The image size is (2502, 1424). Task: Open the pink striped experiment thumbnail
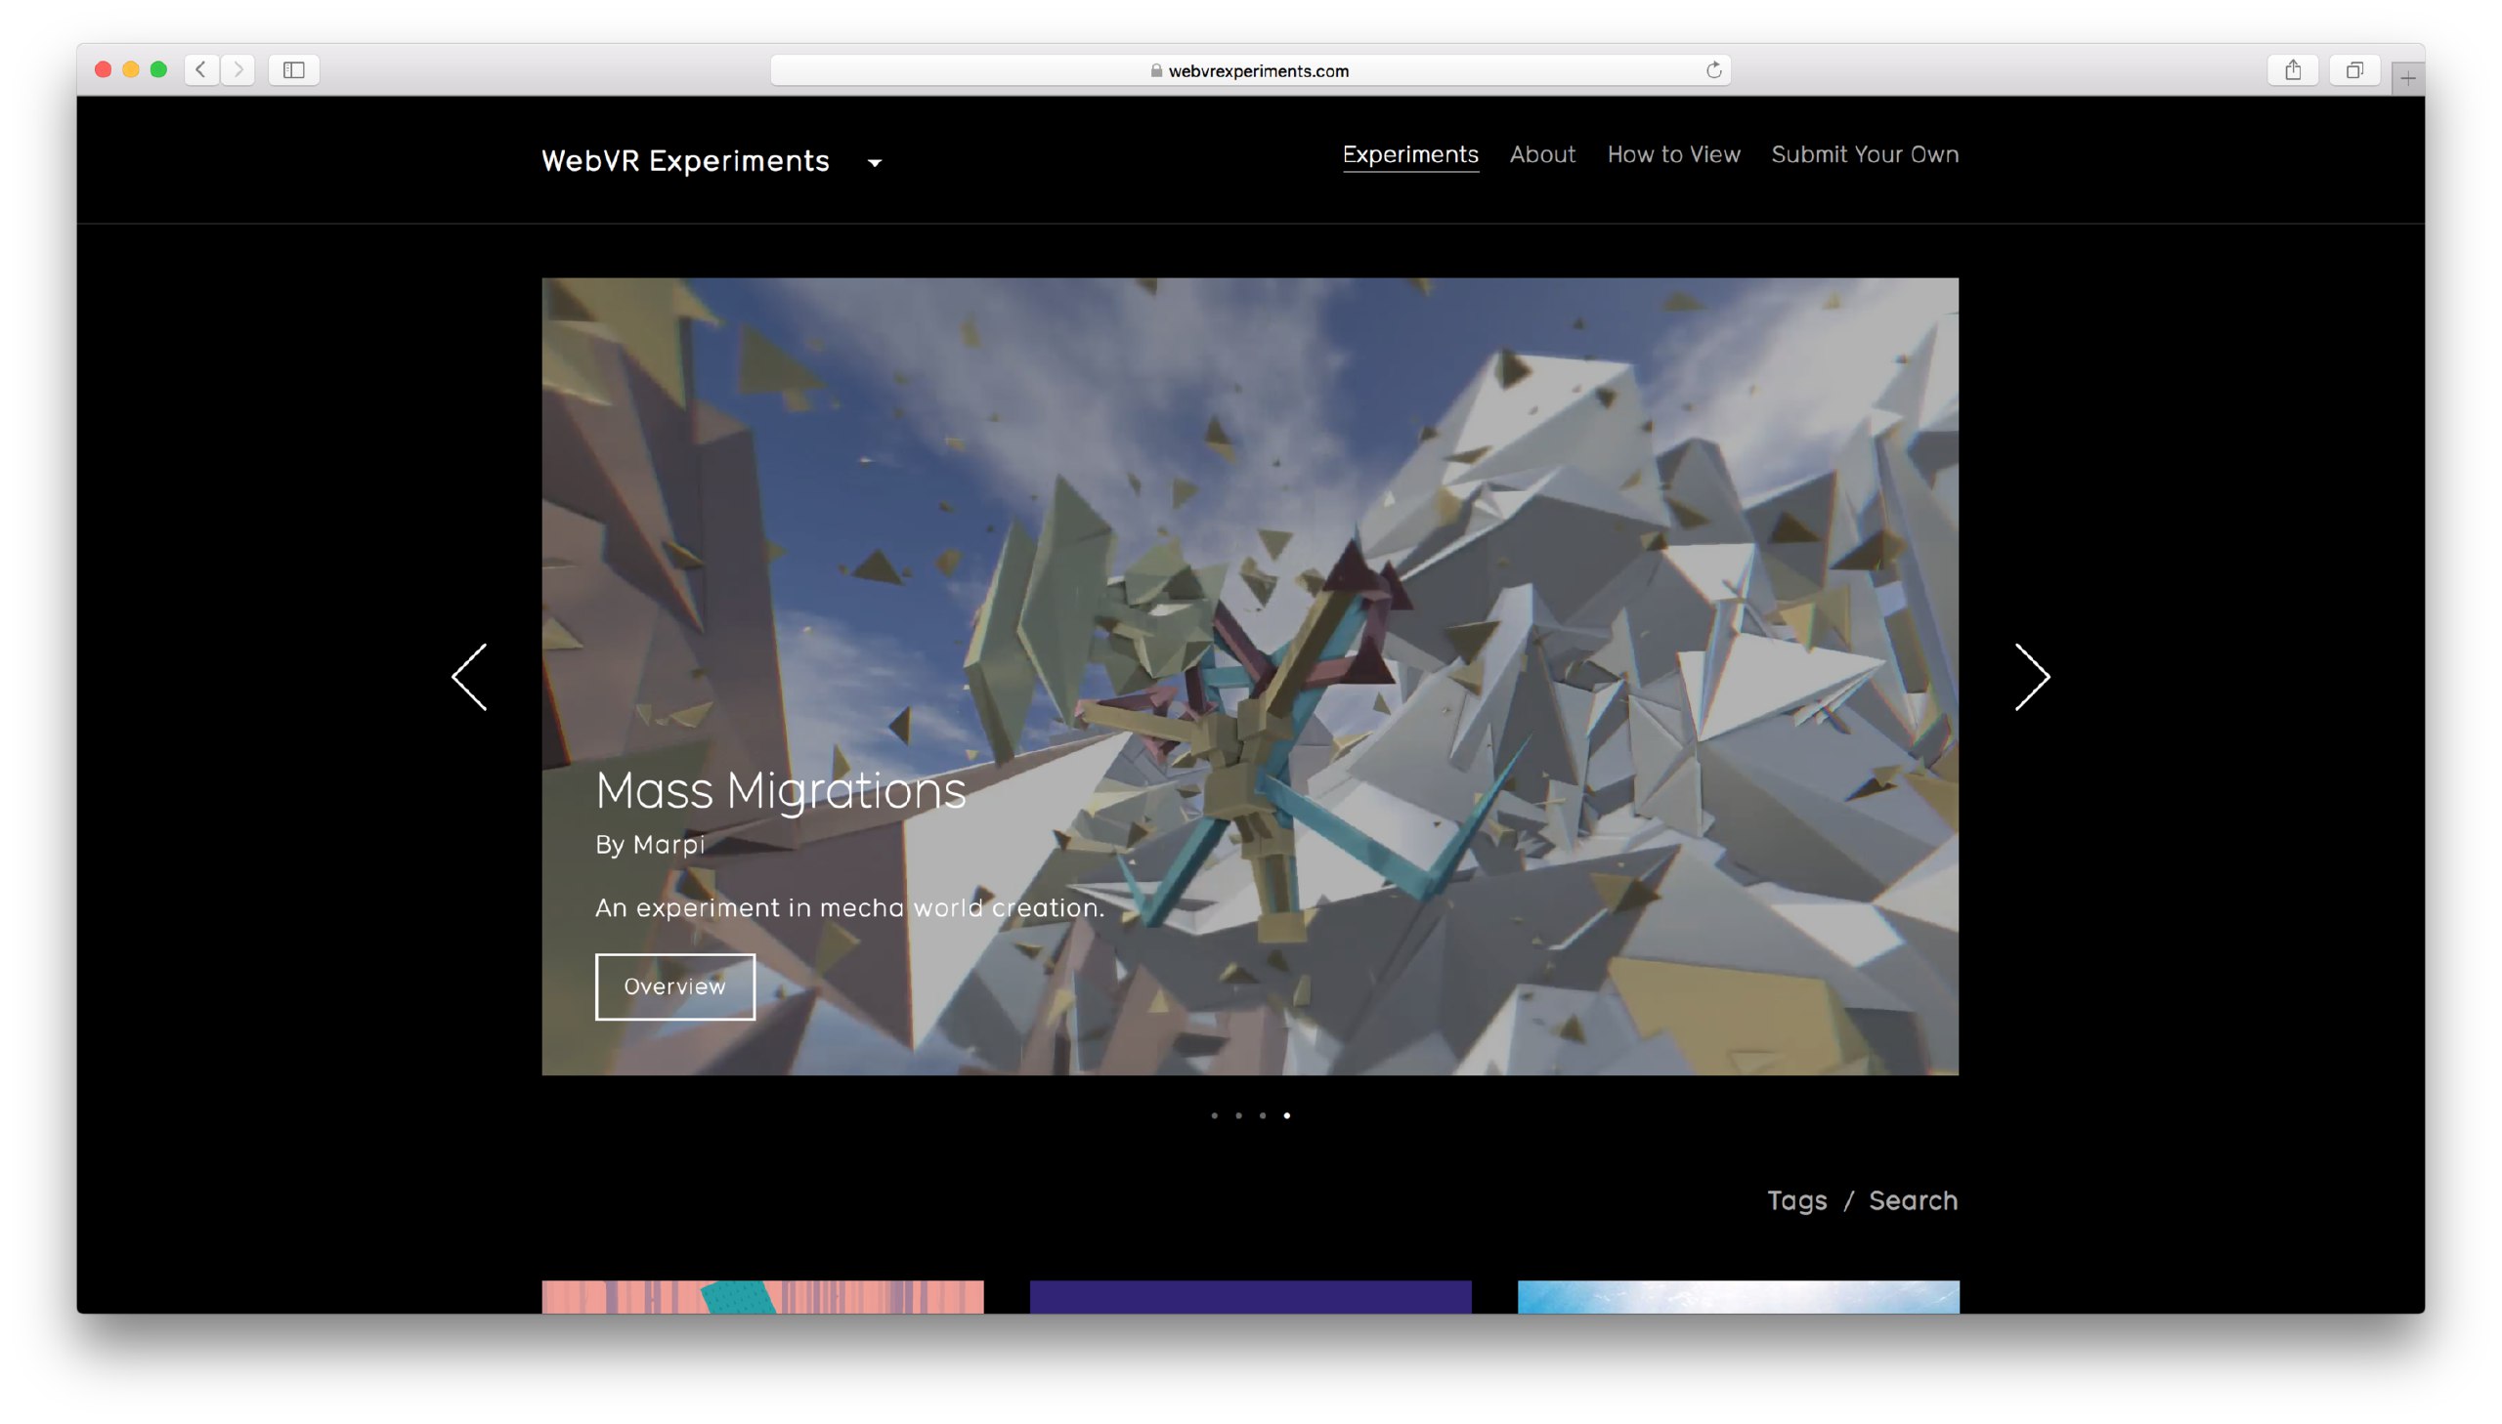(x=762, y=1297)
